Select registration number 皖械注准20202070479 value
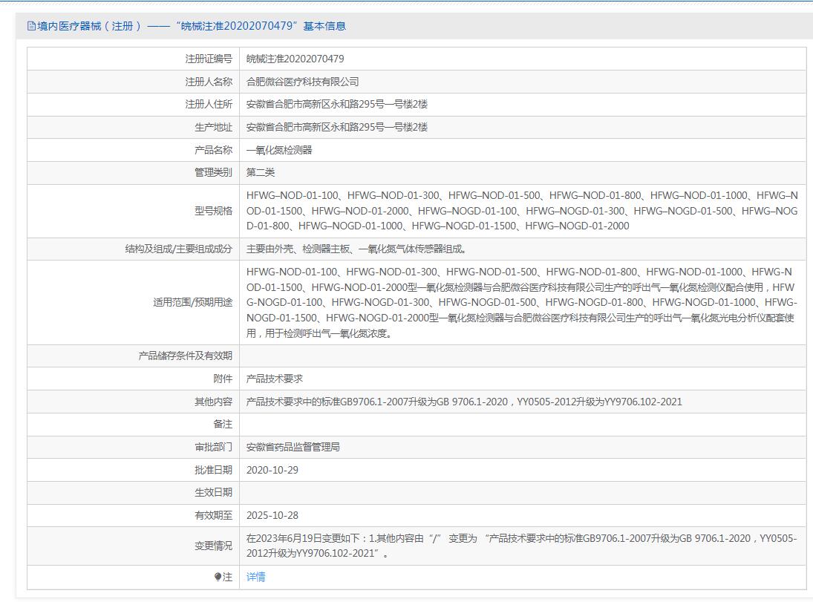The height and width of the screenshot is (602, 813). coord(295,59)
